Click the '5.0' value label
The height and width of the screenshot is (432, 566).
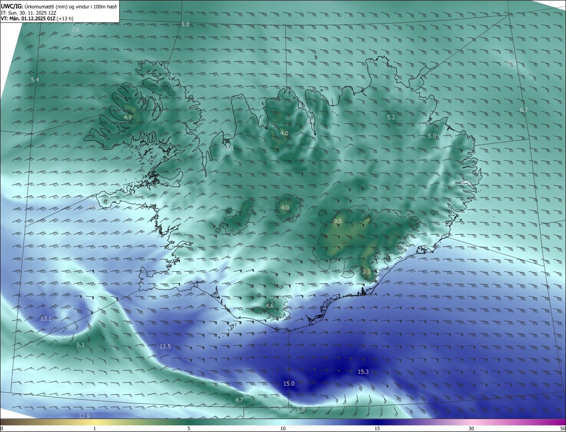click(432, 136)
